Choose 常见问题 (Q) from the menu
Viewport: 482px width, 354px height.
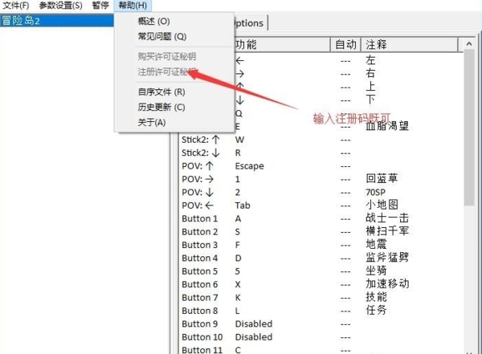(162, 37)
